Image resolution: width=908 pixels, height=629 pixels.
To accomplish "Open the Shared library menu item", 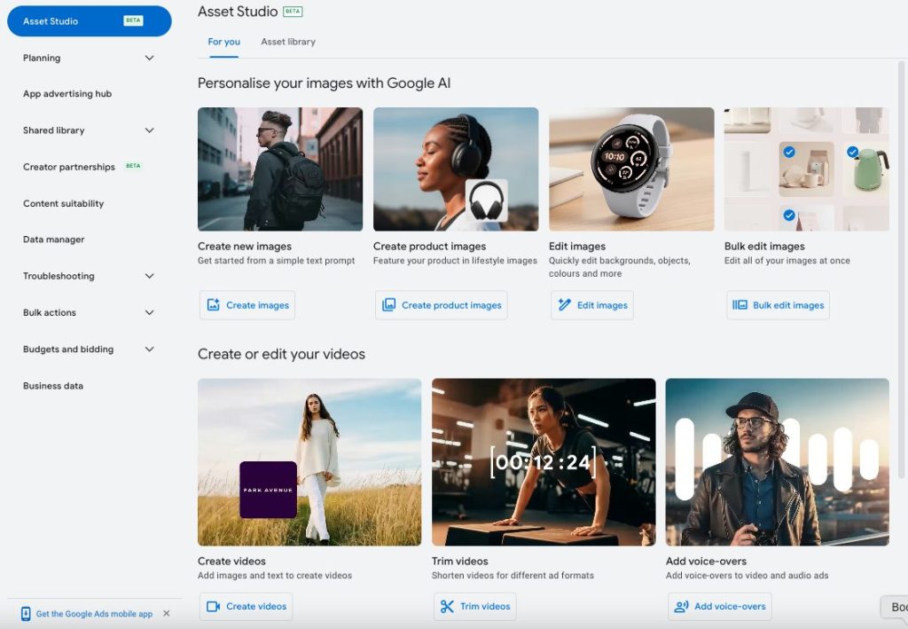I will (x=53, y=130).
